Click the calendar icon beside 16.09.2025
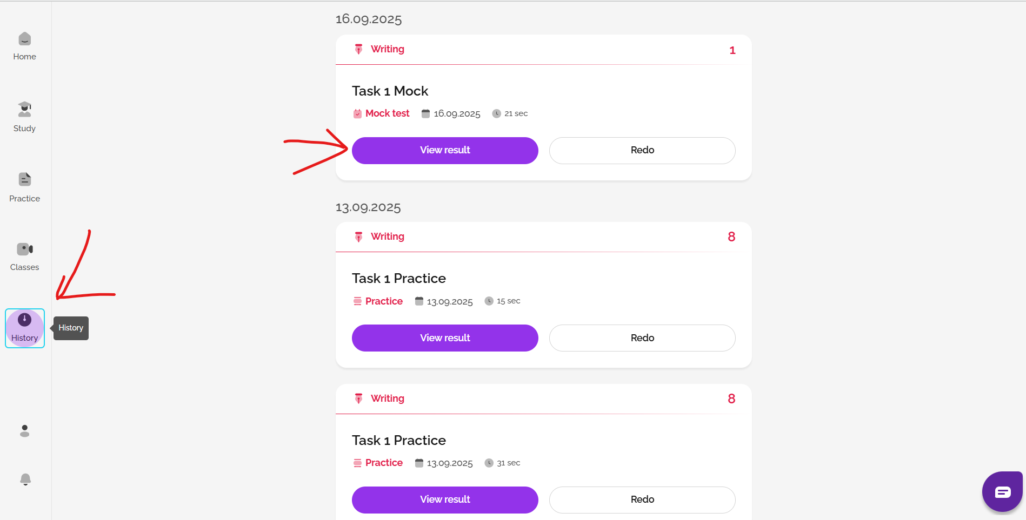Screen dimensions: 1026x520 pyautogui.click(x=425, y=113)
